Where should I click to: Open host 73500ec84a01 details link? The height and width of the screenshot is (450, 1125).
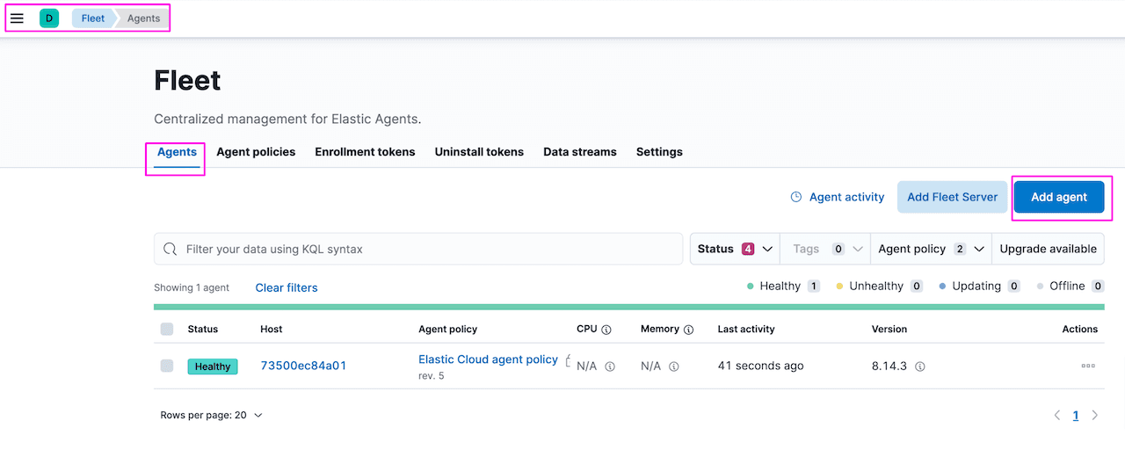click(x=303, y=366)
